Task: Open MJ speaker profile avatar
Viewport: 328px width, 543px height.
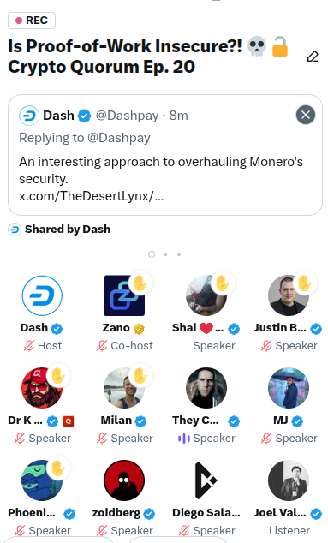Action: pyautogui.click(x=288, y=388)
